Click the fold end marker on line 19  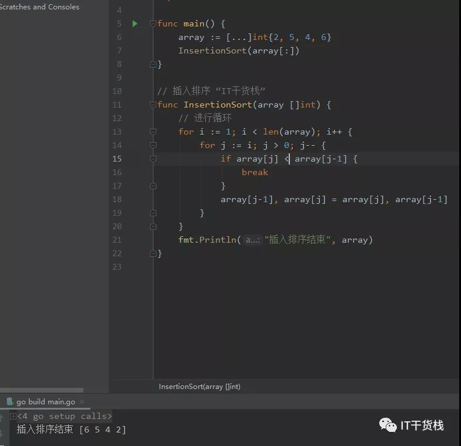[x=153, y=213]
